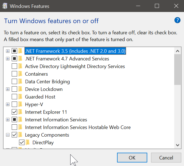This screenshot has width=184, height=166.
Task: Check Internet Information Services Hostable Web Core box
Action: (14, 127)
